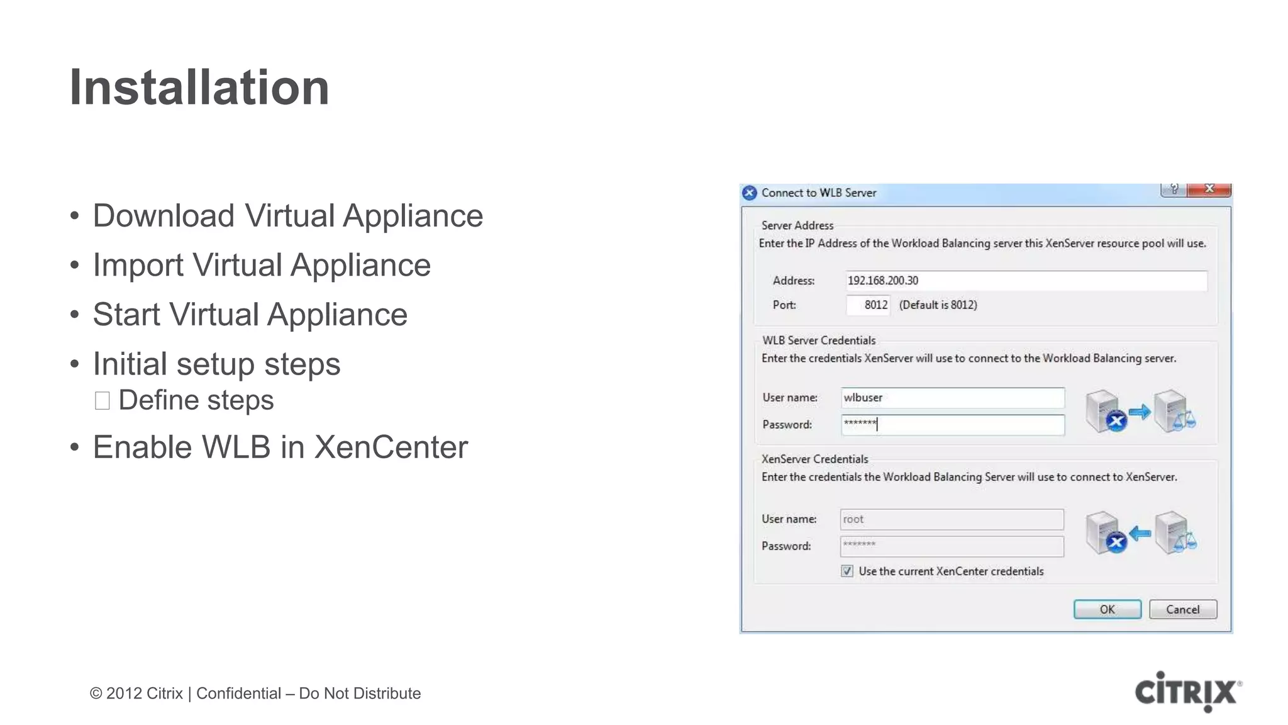Screen dimensions: 1288x725
Task: Click the Start Virtual Appliance bullet
Action: click(x=250, y=315)
